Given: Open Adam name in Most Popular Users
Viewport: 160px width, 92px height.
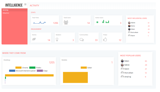Looking at the screenshot, I should click(x=127, y=61).
